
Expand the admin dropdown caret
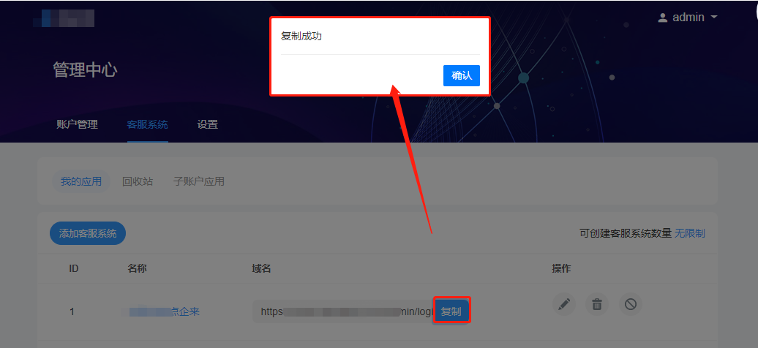pos(714,18)
